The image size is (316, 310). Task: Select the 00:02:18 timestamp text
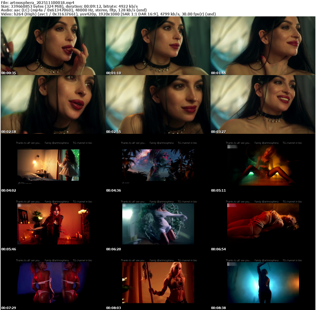(x=9, y=132)
